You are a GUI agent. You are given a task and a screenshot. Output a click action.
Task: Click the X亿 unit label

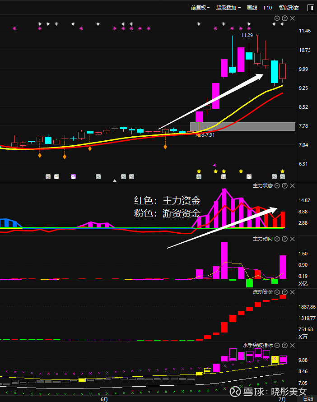point(303,283)
